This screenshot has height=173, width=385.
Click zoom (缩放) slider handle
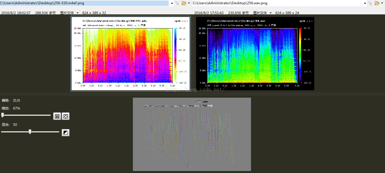coord(3,115)
